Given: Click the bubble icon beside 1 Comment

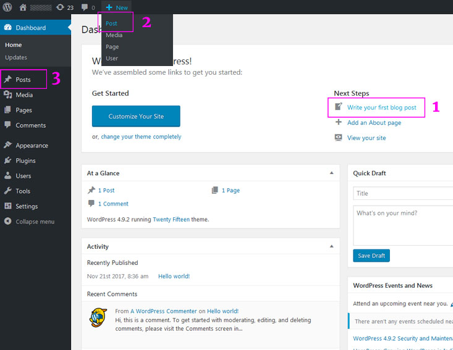Looking at the screenshot, I should pos(91,203).
